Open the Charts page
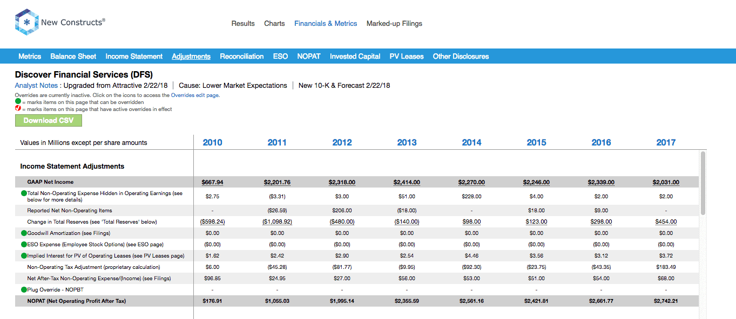This screenshot has height=319, width=736. (x=274, y=24)
